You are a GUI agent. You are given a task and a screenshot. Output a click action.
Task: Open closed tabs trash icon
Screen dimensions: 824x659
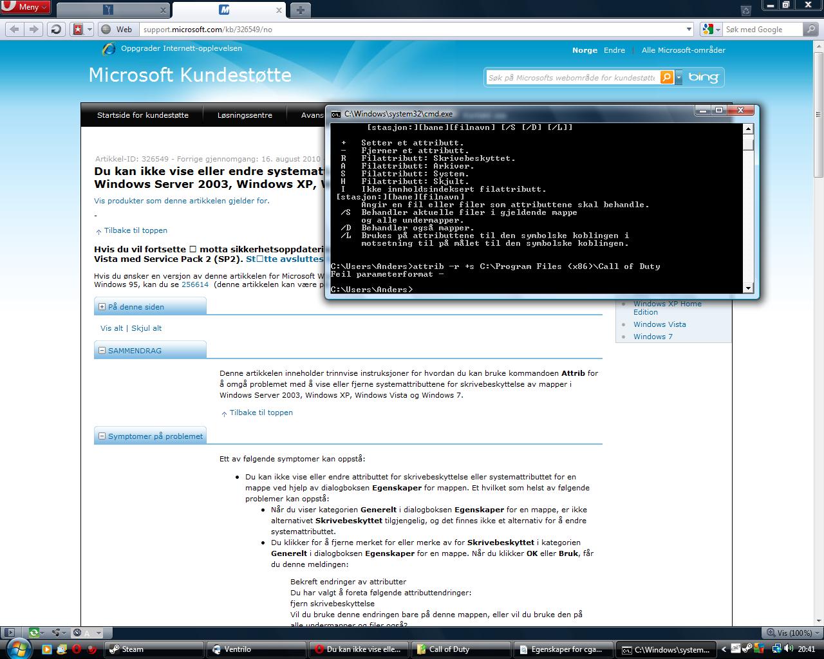pos(745,10)
